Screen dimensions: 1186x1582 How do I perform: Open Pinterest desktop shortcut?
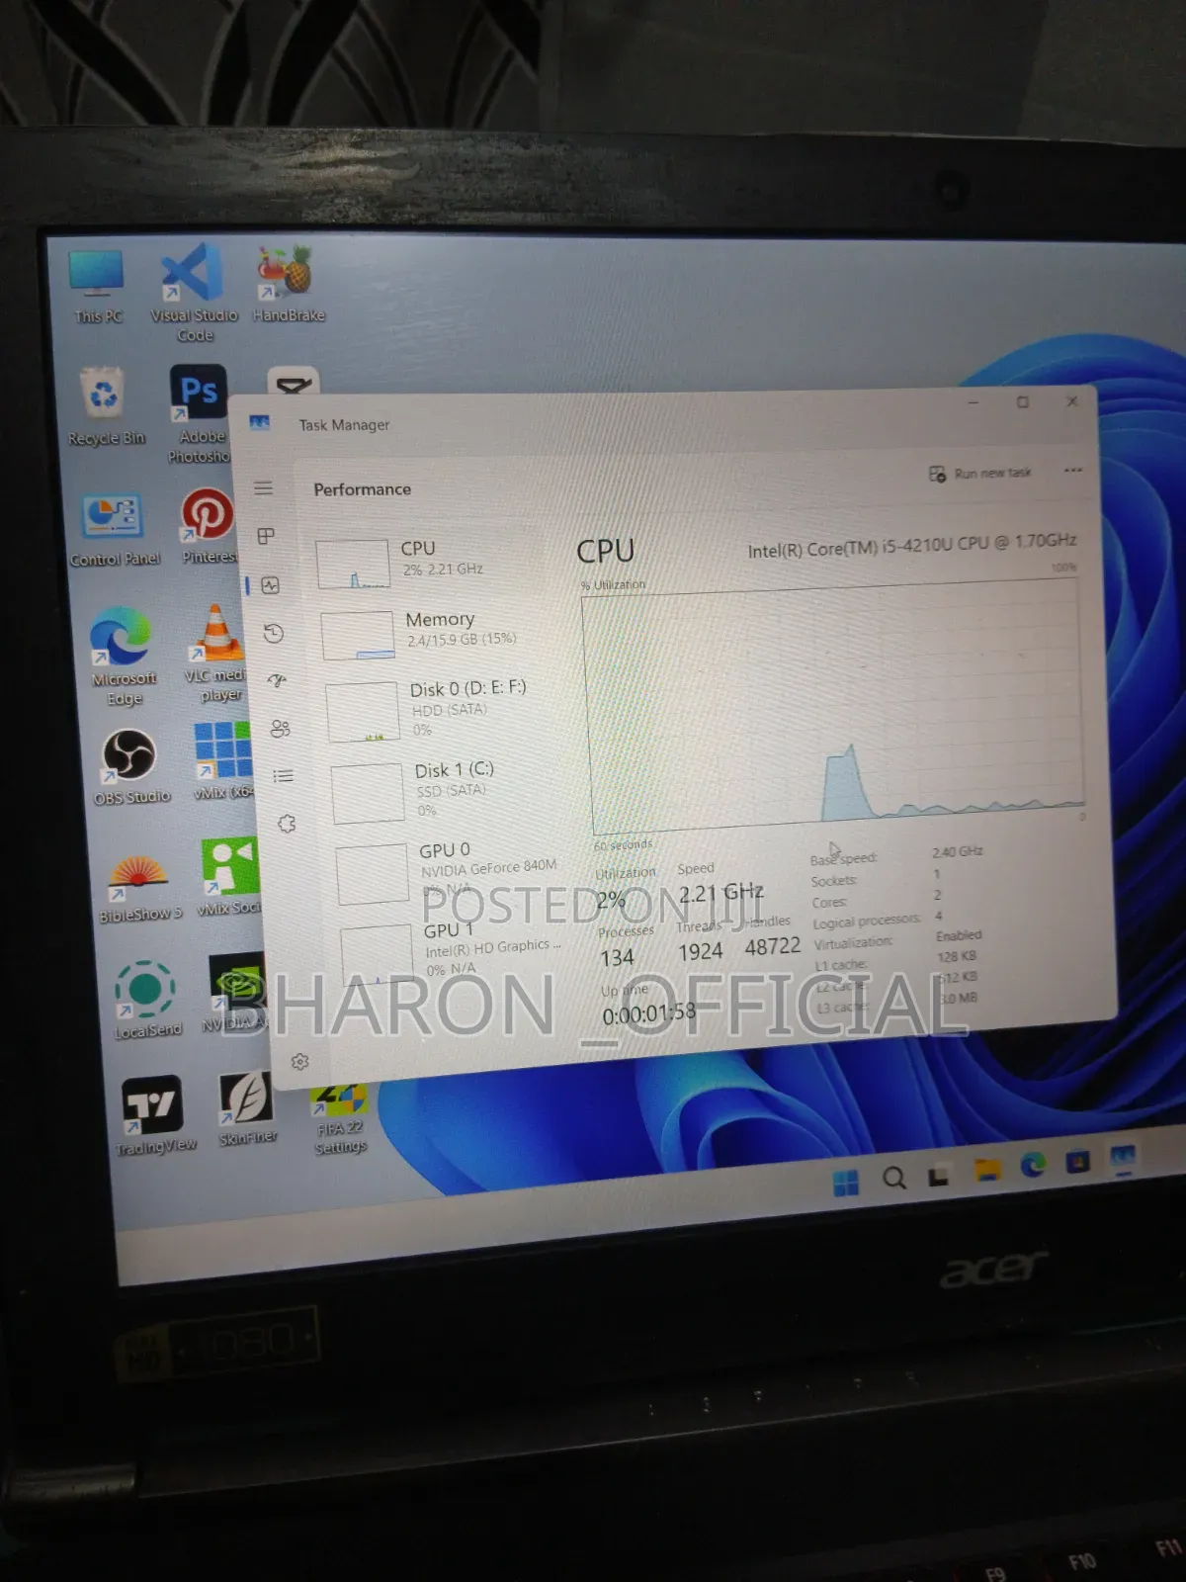tap(208, 526)
